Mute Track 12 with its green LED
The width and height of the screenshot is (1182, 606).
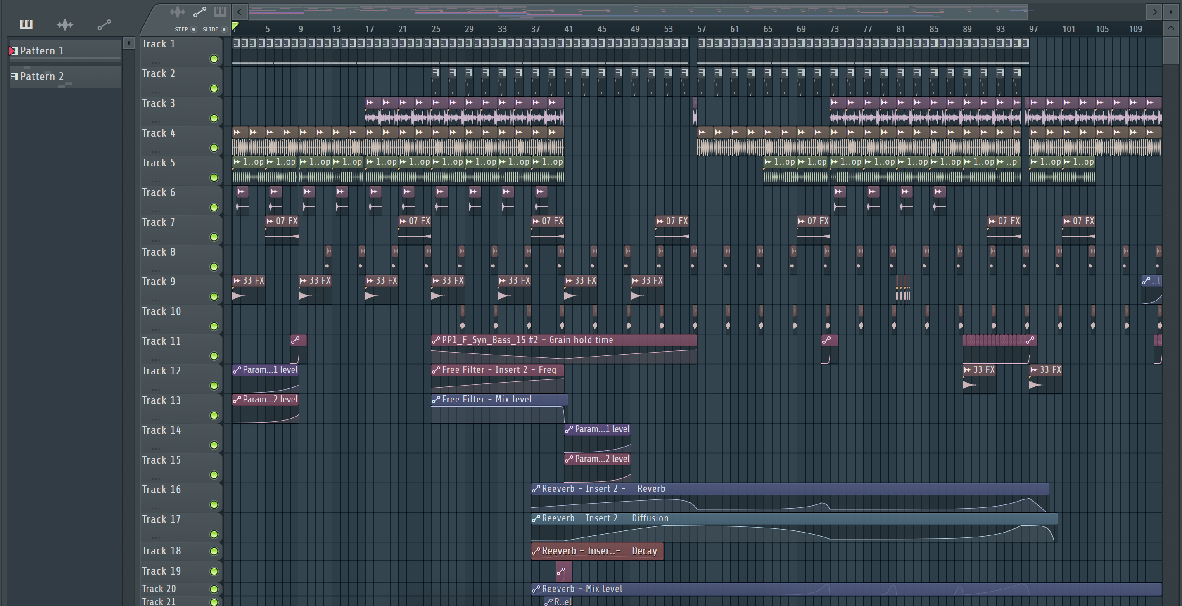(214, 386)
